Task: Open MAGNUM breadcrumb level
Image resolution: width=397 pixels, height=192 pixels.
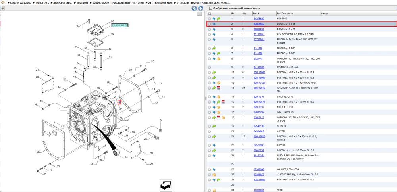Action: [82, 2]
